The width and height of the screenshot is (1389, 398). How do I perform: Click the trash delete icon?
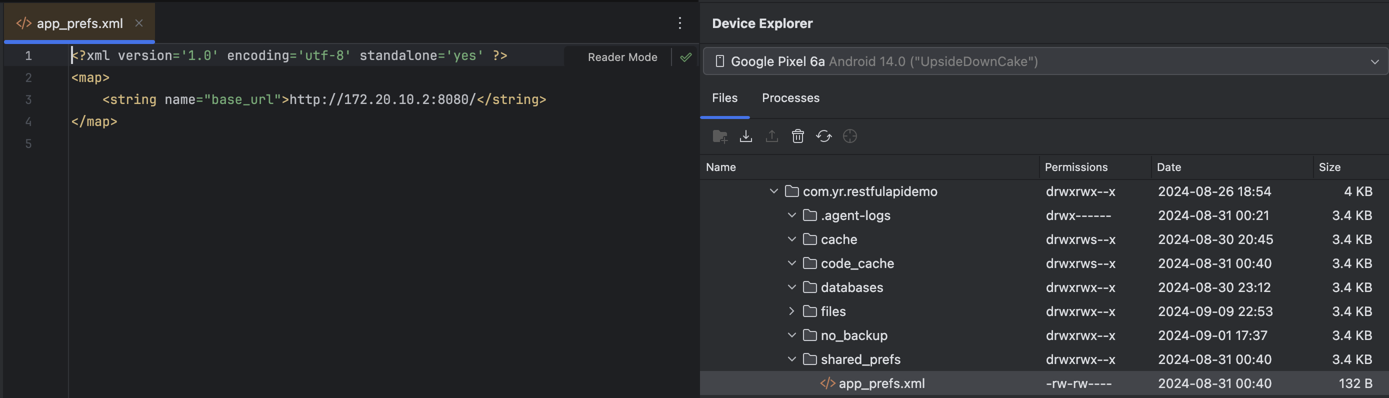pos(797,136)
